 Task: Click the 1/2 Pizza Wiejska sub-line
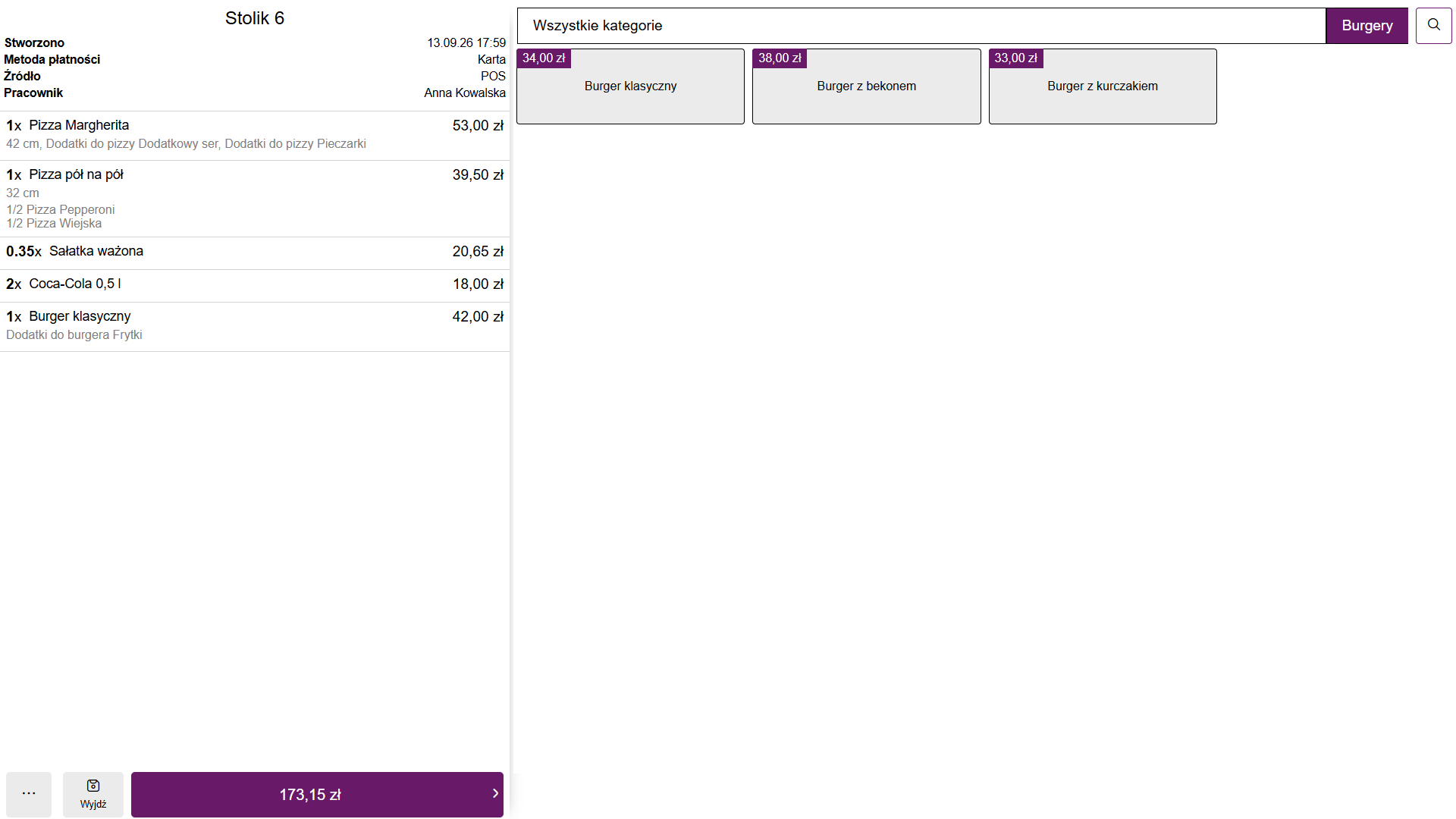coord(54,223)
